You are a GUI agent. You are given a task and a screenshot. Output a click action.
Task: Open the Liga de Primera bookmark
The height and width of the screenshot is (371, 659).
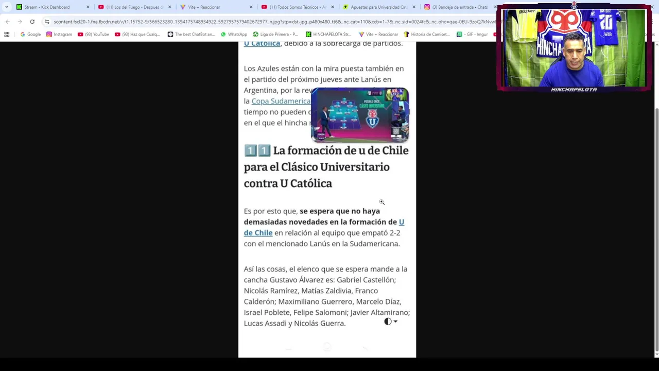pyautogui.click(x=275, y=35)
